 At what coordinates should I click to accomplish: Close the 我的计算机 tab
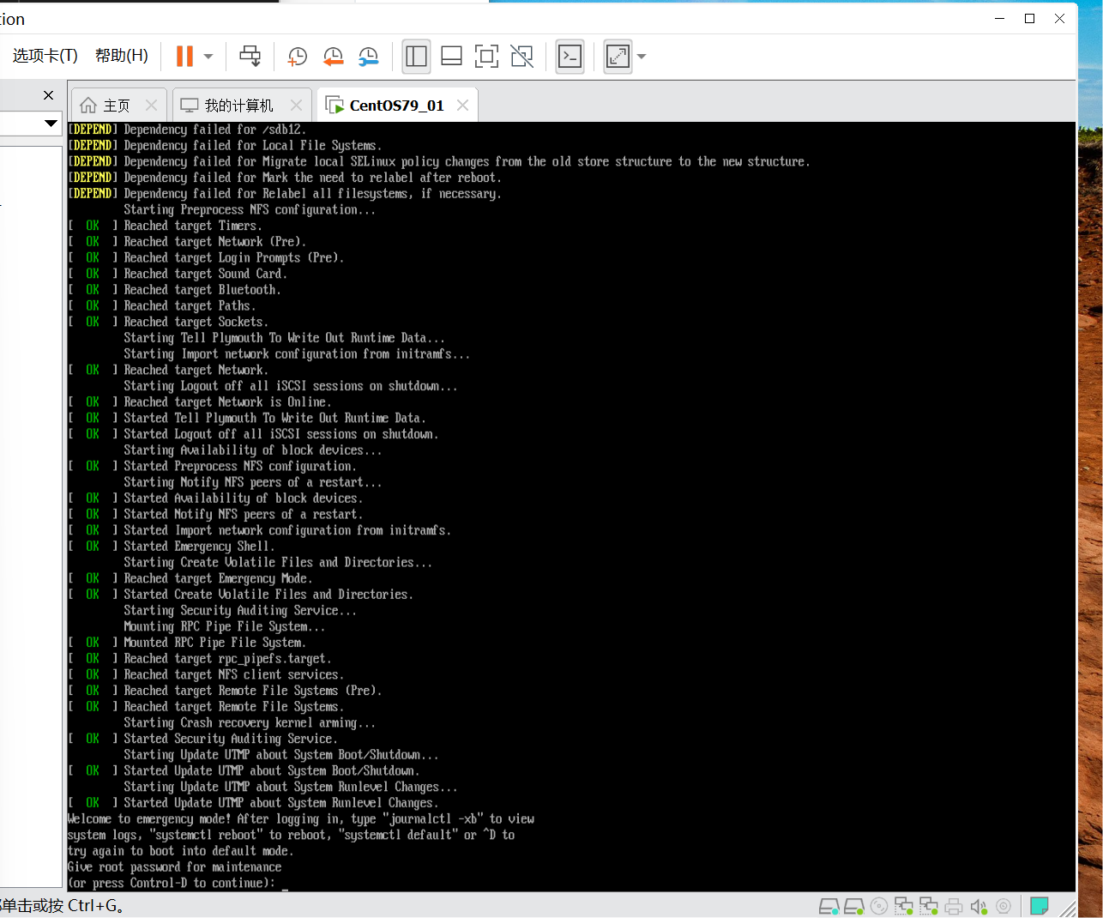(x=296, y=105)
